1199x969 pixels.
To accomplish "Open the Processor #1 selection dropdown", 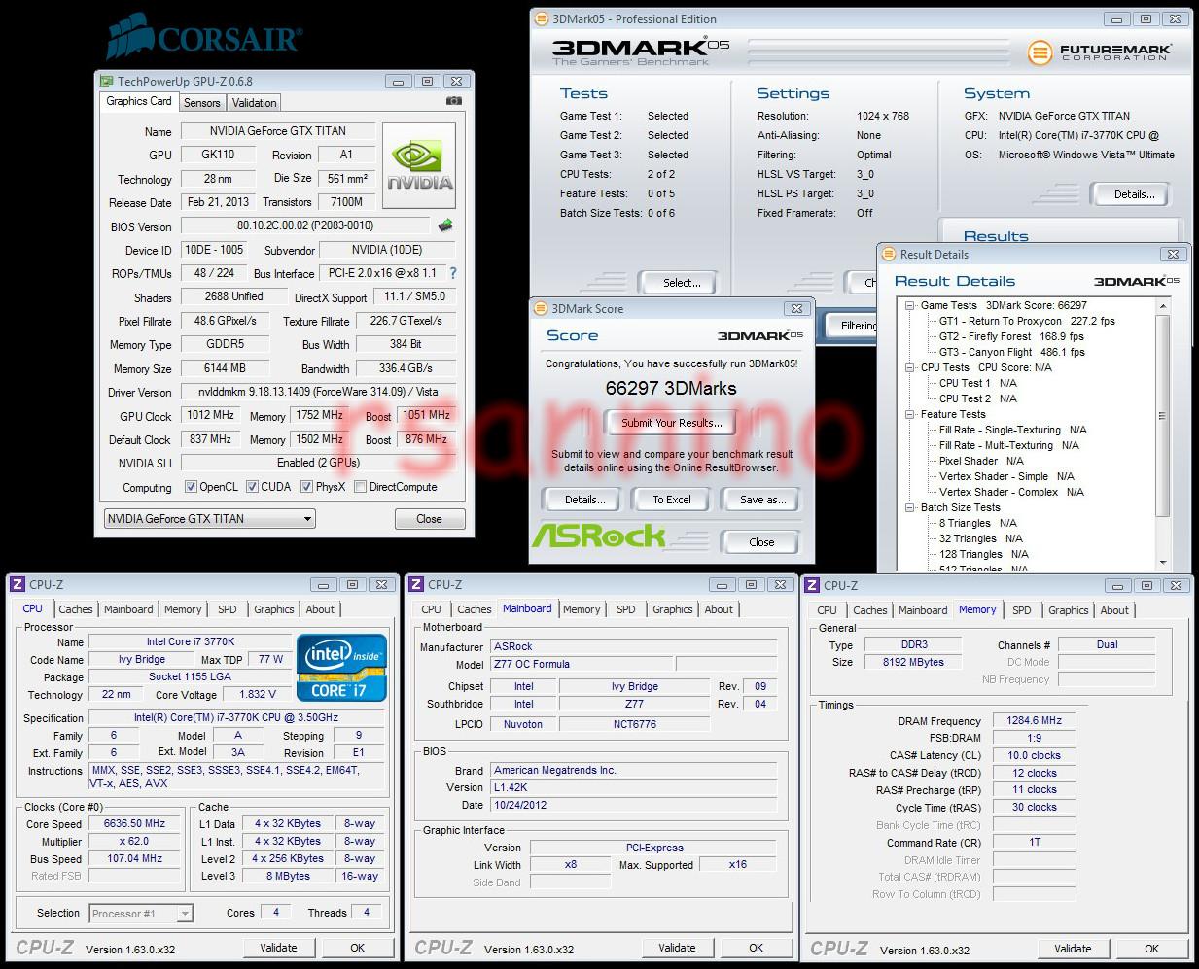I will pyautogui.click(x=141, y=914).
